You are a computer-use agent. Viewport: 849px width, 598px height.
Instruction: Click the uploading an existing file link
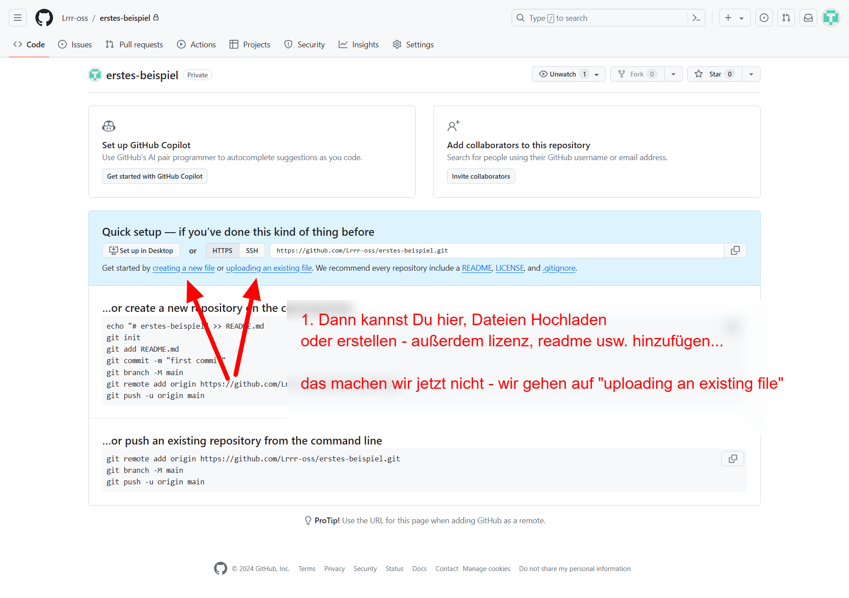(x=269, y=268)
